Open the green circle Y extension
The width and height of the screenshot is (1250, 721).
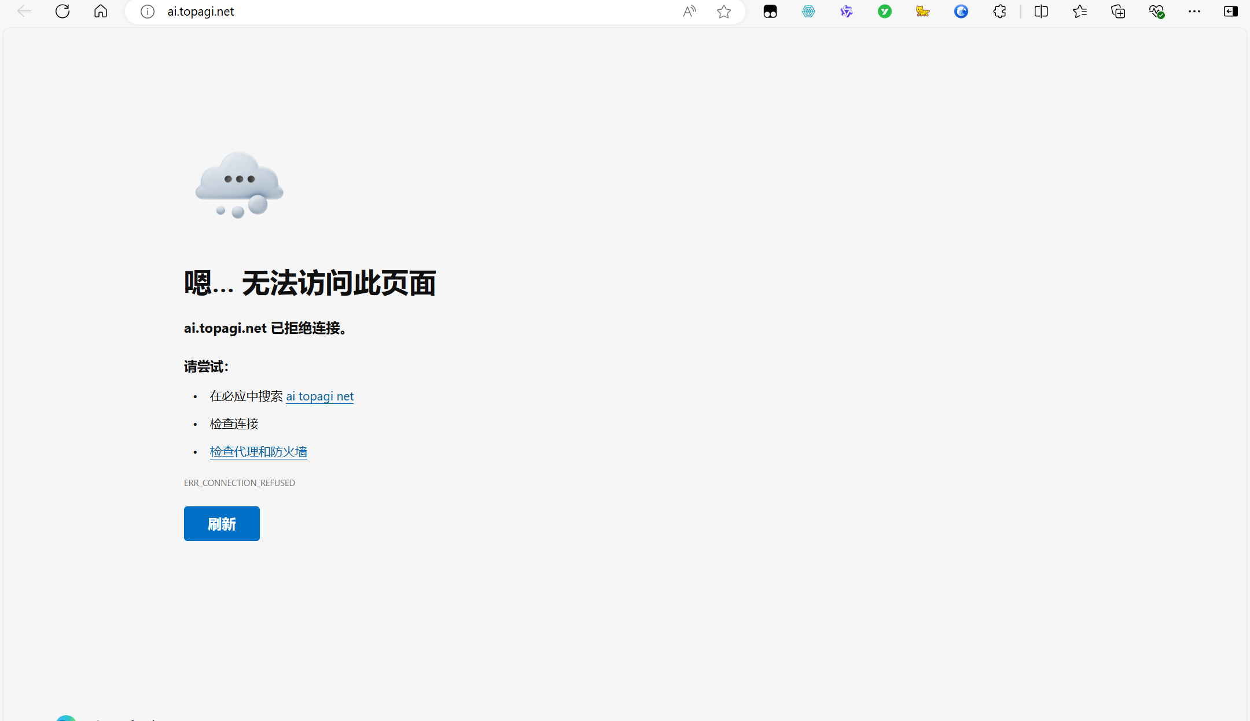885,12
